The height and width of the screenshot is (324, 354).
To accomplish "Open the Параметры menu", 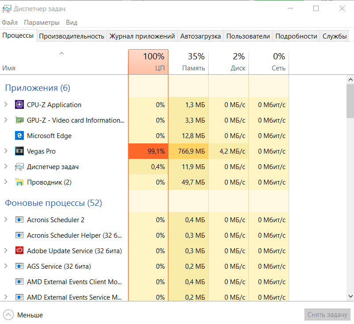I will click(x=42, y=23).
